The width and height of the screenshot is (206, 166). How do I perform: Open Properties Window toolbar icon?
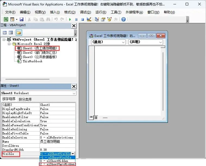pos(103,19)
